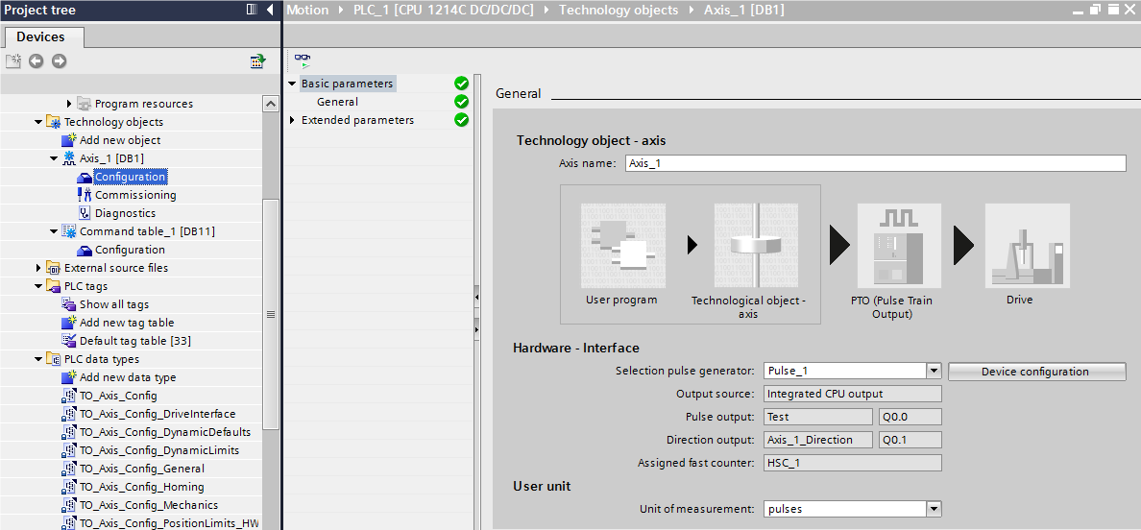The image size is (1141, 530).
Task: Click the splitter collapse arrow beside navigation pane
Action: click(476, 297)
